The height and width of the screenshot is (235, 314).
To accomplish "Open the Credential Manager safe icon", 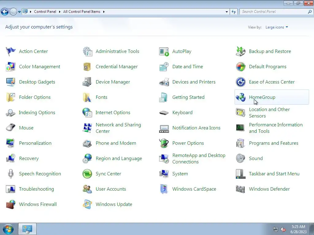I will (x=87, y=67).
